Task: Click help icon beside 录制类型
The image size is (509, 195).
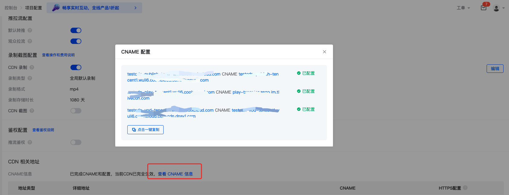Action: pyautogui.click(x=30, y=78)
